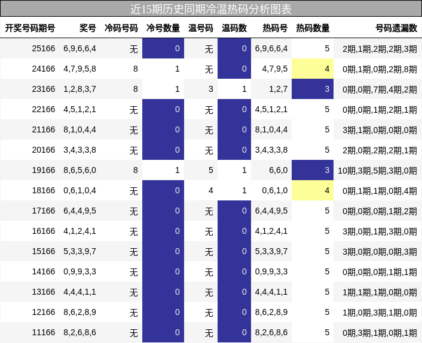The image size is (422, 343).
Task: Click cold code 8 in row 24166
Action: [135, 69]
